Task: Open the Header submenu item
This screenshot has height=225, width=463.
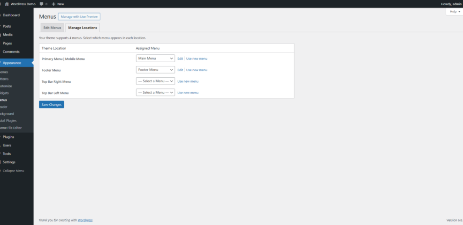Action: click(4, 107)
